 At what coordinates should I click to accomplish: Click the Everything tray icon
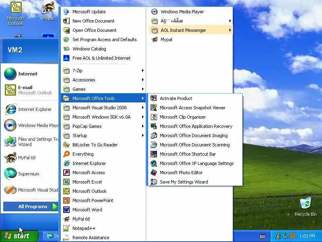tap(293, 236)
